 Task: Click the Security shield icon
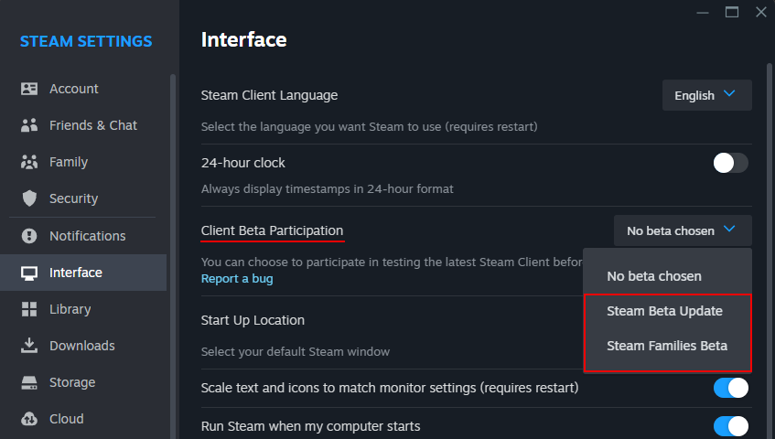(29, 198)
